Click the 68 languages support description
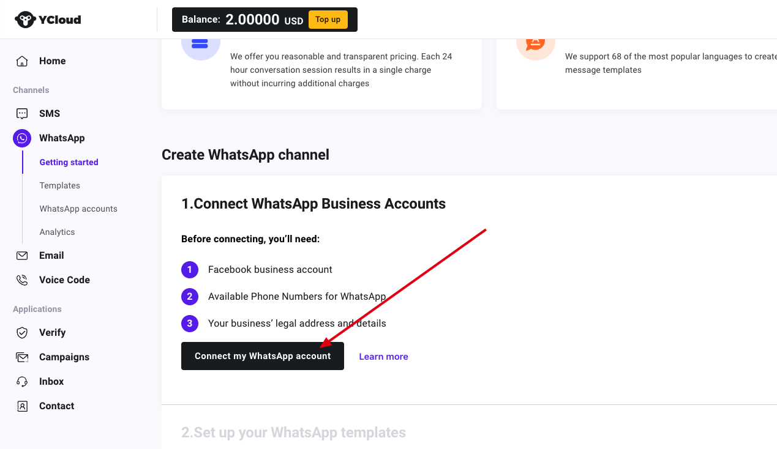Viewport: 777px width, 449px height. pyautogui.click(x=671, y=63)
